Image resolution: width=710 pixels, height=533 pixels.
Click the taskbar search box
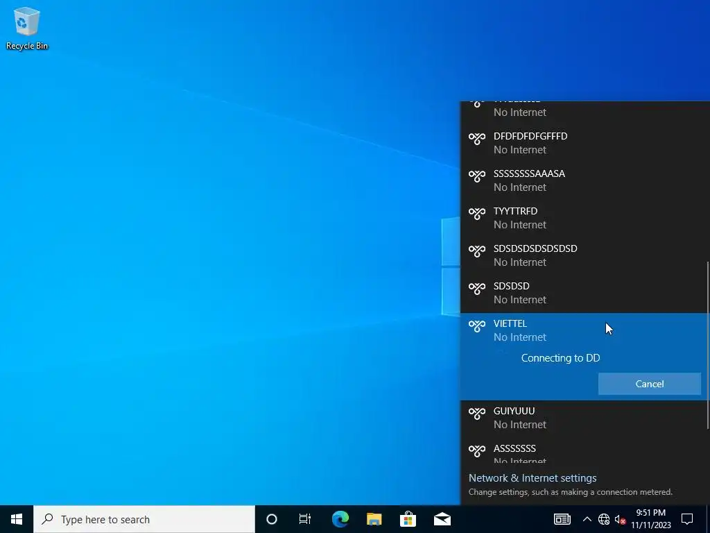(144, 519)
